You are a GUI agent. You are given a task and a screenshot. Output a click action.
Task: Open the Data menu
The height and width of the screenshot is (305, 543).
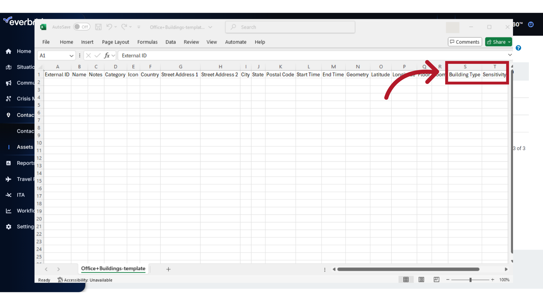(171, 42)
